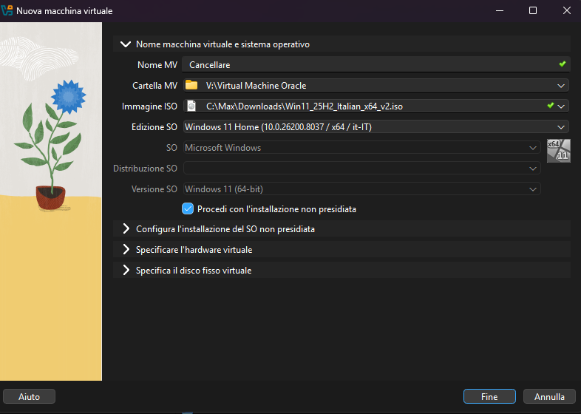Open the Immagine ISO dropdown arrow

click(561, 106)
